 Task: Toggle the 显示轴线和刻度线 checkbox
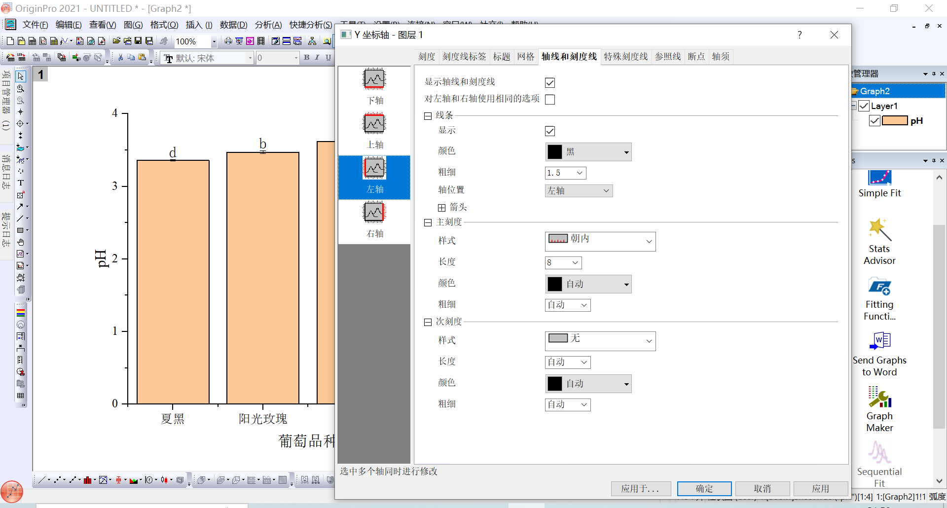550,83
